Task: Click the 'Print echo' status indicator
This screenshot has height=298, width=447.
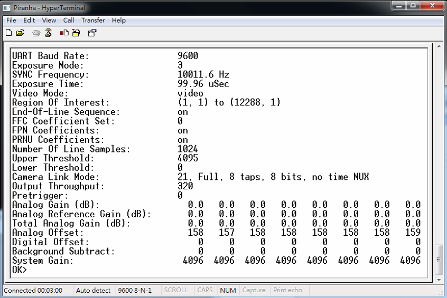Action: tap(287, 290)
